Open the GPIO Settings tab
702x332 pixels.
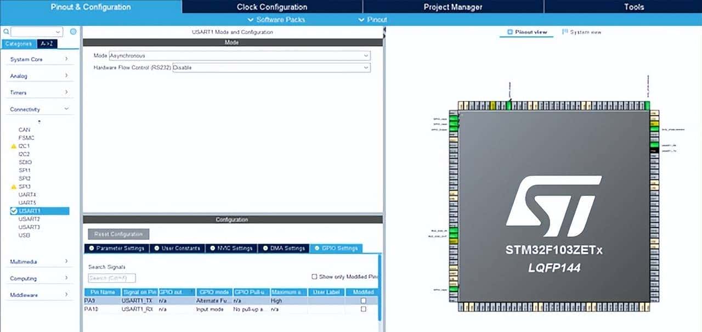336,248
